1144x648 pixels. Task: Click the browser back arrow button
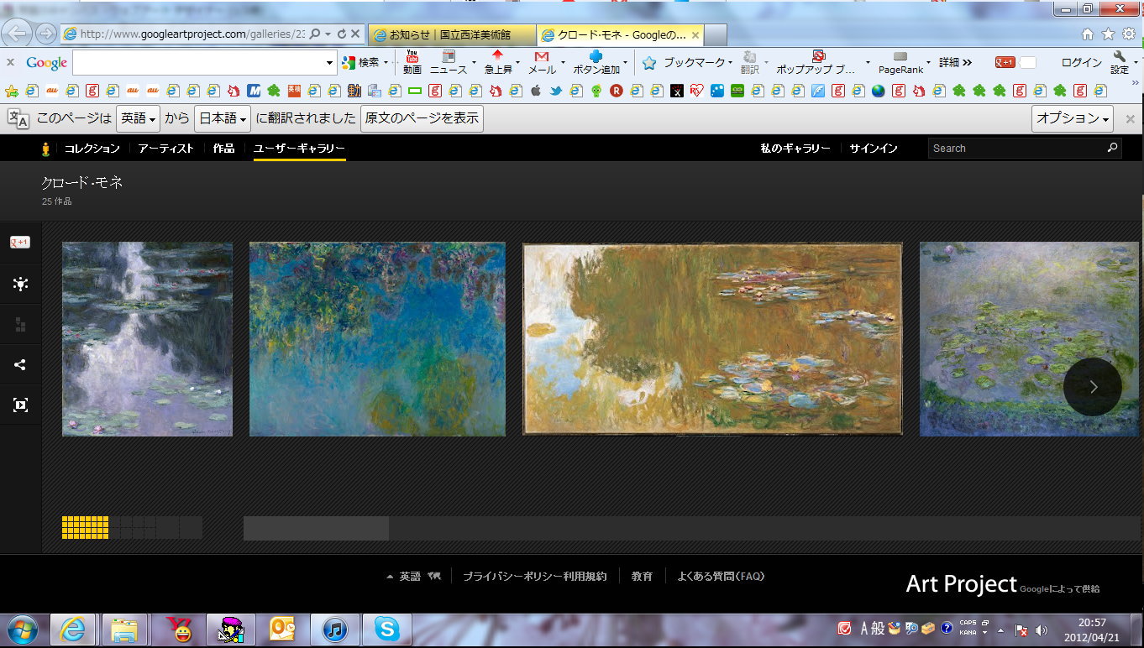[18, 34]
